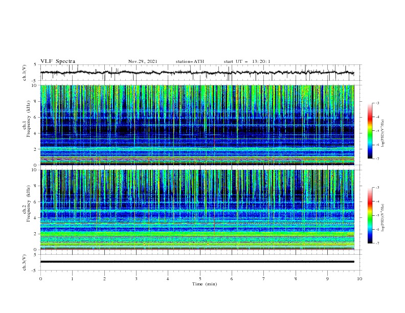Image resolution: width=405 pixels, height=313 pixels.
Task: Click the time axis tick '10'
Action: pyautogui.click(x=359, y=279)
